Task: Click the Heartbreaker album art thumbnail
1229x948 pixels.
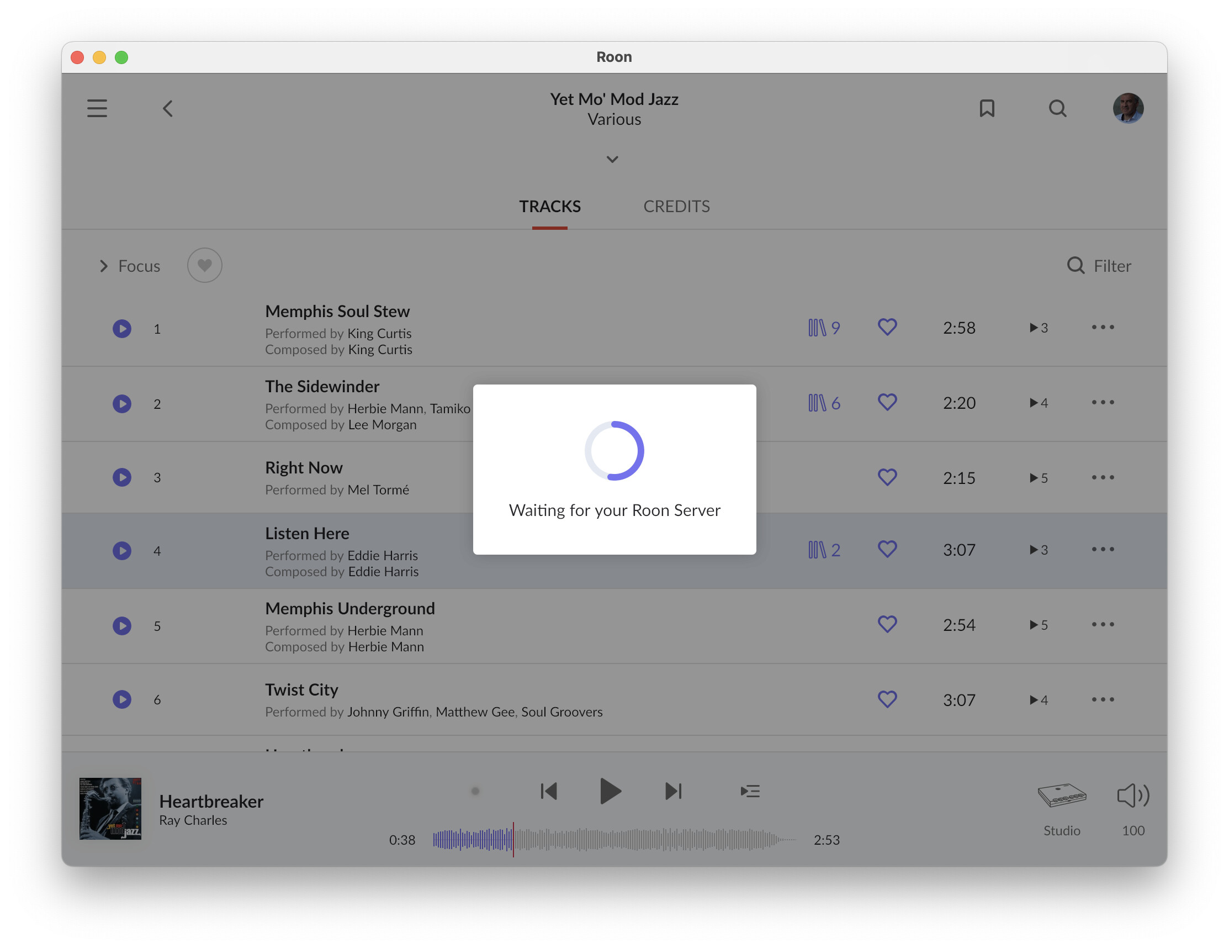Action: (110, 808)
